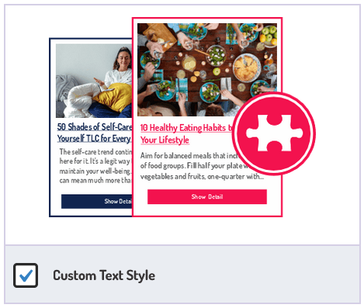Click 'Yourself TLC for Every' title line
The image size is (364, 308).
94,138
